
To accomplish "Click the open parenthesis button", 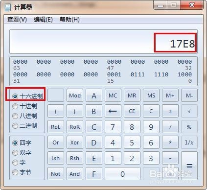I will point(56,111).
